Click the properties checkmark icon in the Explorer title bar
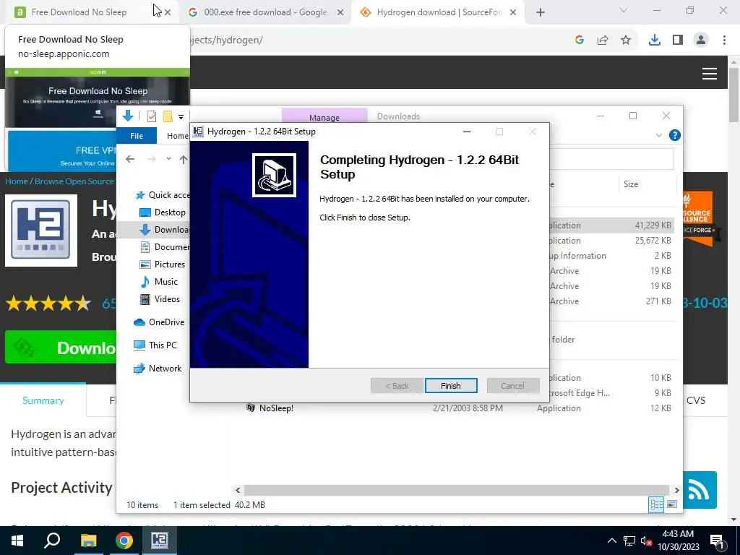The image size is (740, 555). (x=152, y=116)
